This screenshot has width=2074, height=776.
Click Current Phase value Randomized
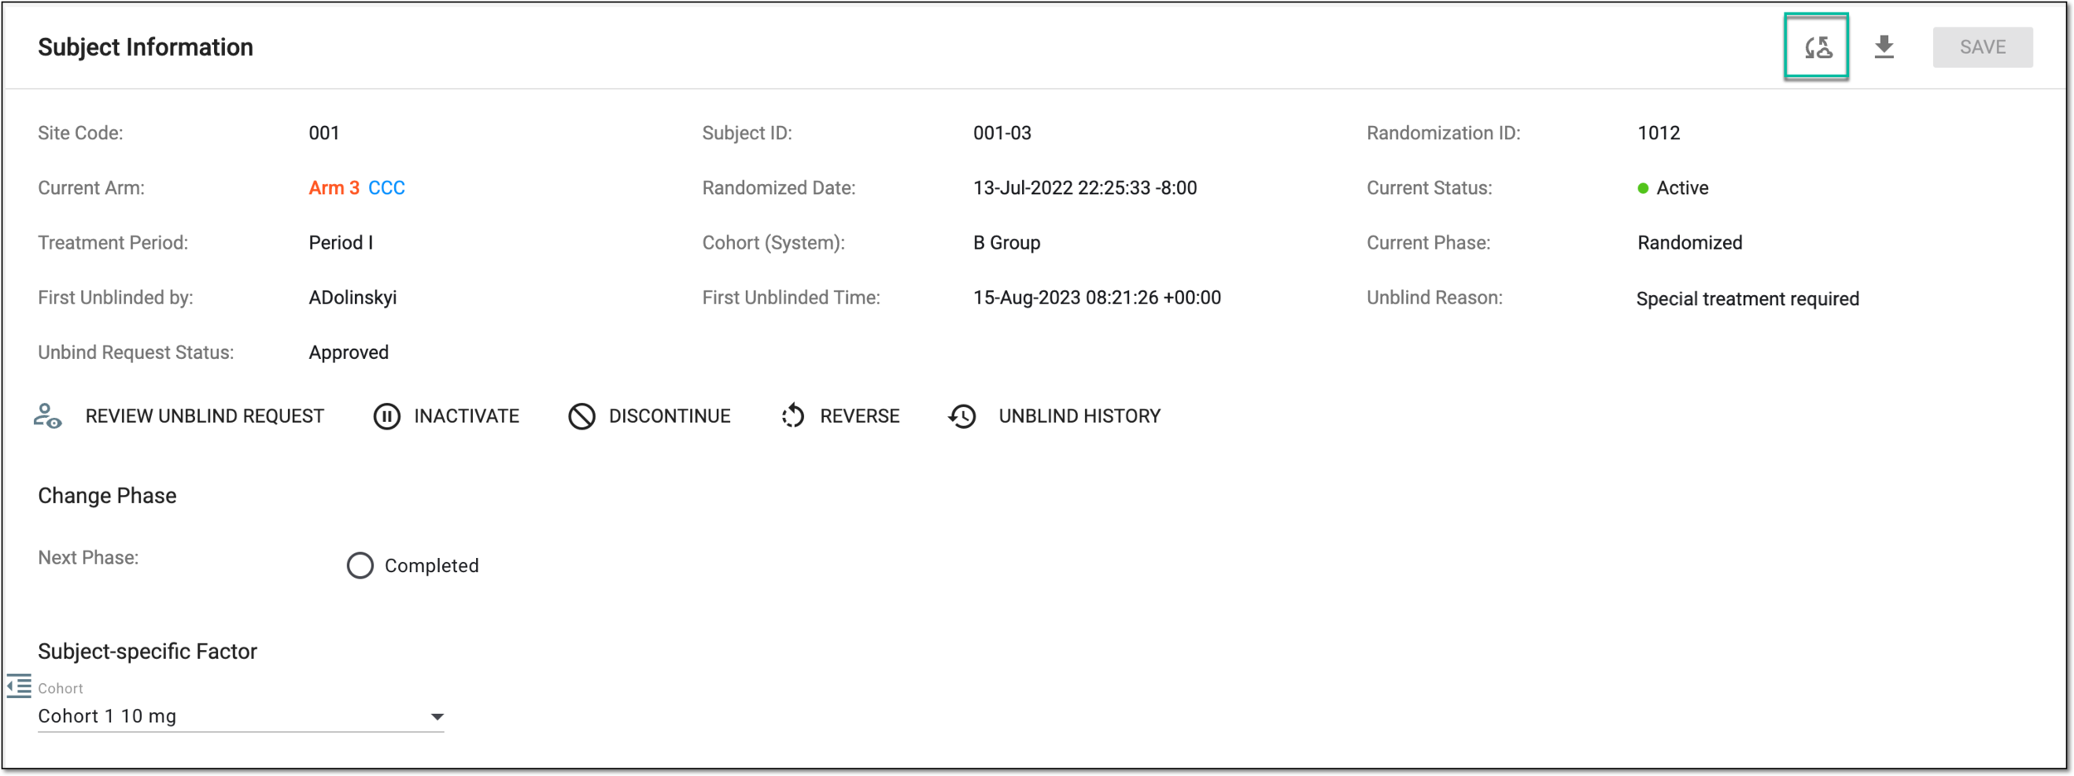(x=1690, y=243)
